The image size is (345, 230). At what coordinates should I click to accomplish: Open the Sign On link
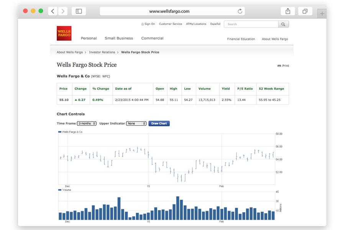[x=149, y=24]
